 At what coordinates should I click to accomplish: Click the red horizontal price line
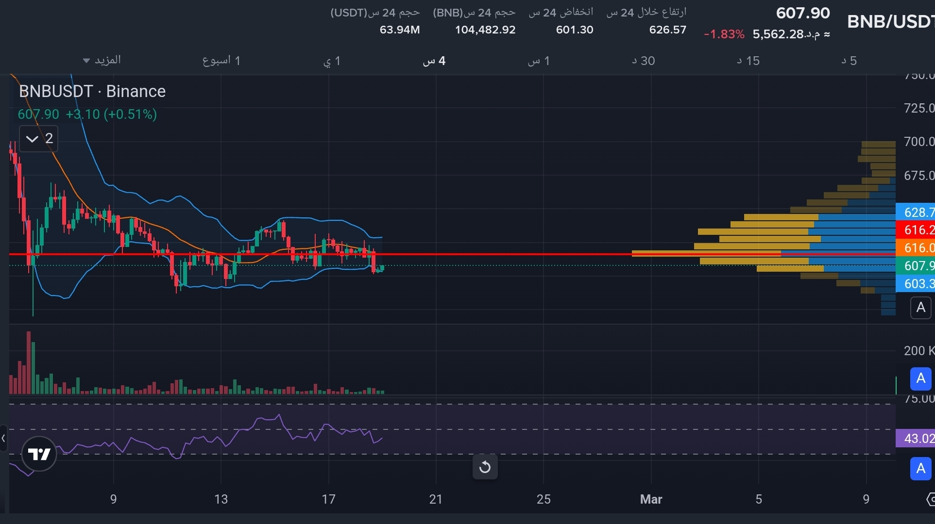coord(486,254)
